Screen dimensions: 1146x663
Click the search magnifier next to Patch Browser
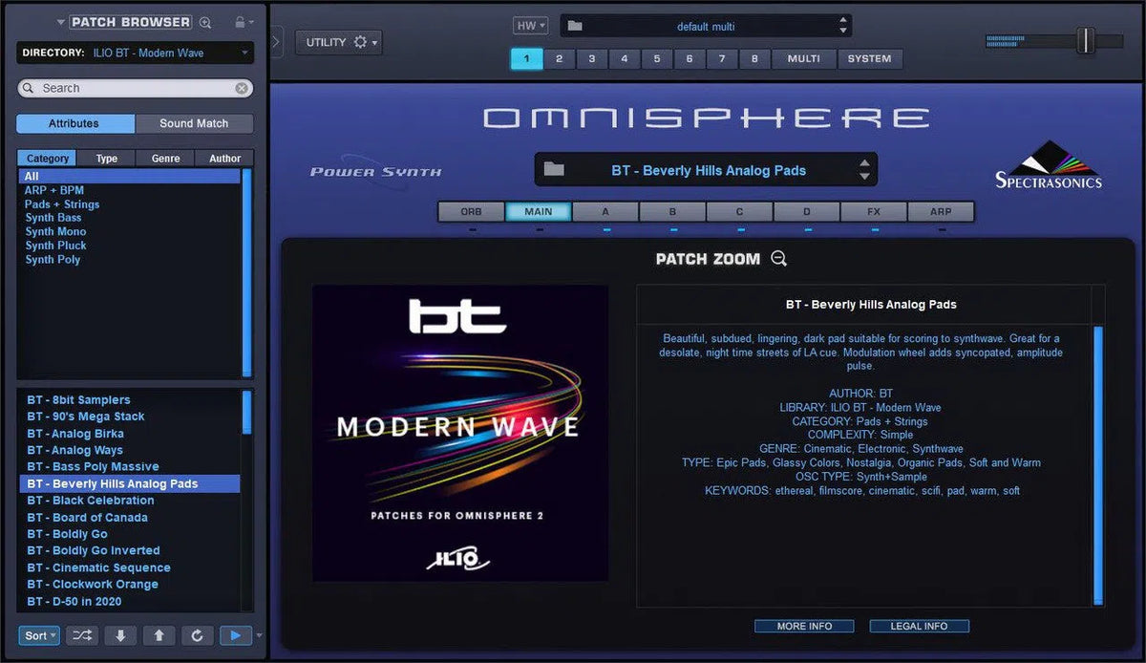point(203,21)
